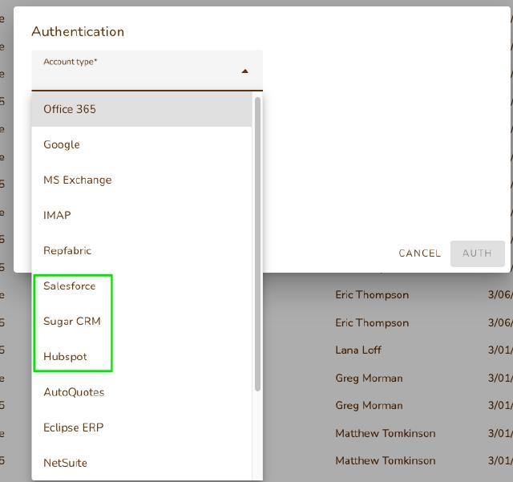
Task: Choose Google from the account list
Action: [x=142, y=144]
